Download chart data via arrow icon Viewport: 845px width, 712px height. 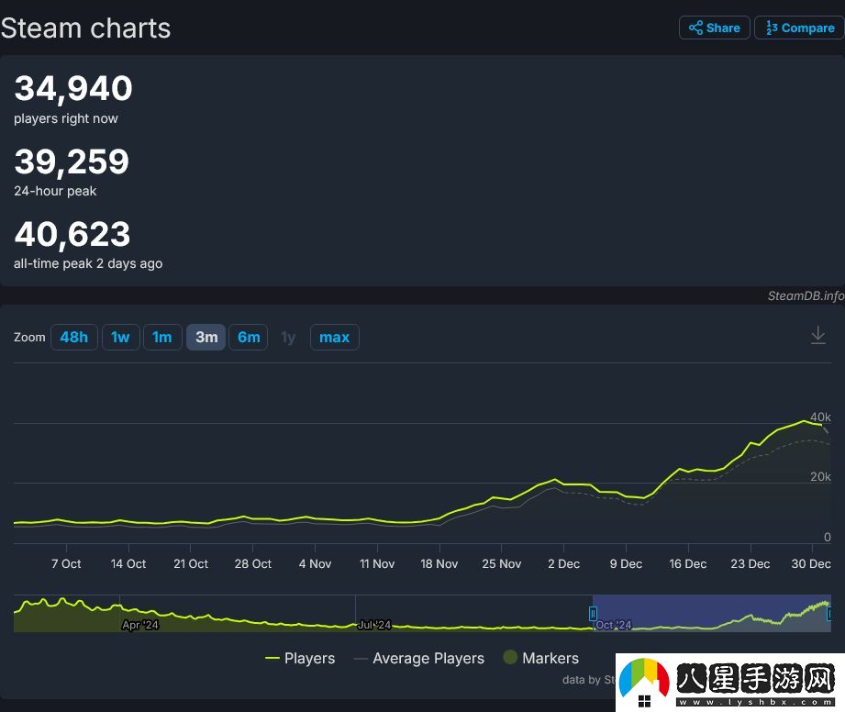coord(818,335)
